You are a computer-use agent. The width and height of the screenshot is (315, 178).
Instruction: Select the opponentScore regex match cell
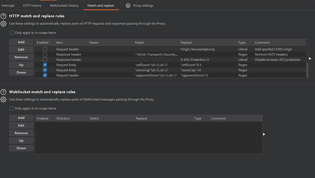pos(157,75)
